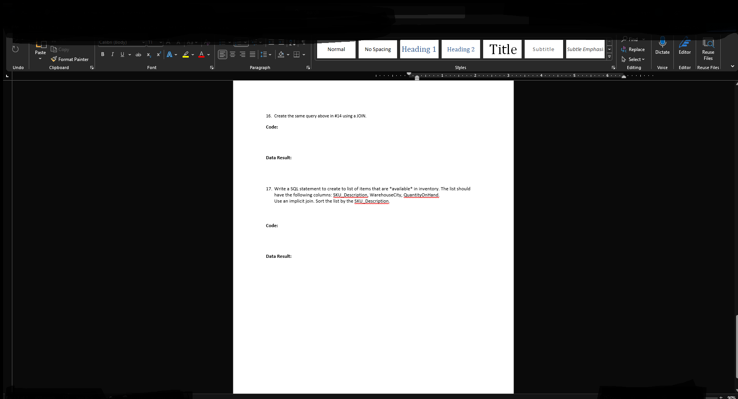Image resolution: width=738 pixels, height=399 pixels.
Task: Toggle italic formatting
Action: pyautogui.click(x=112, y=54)
